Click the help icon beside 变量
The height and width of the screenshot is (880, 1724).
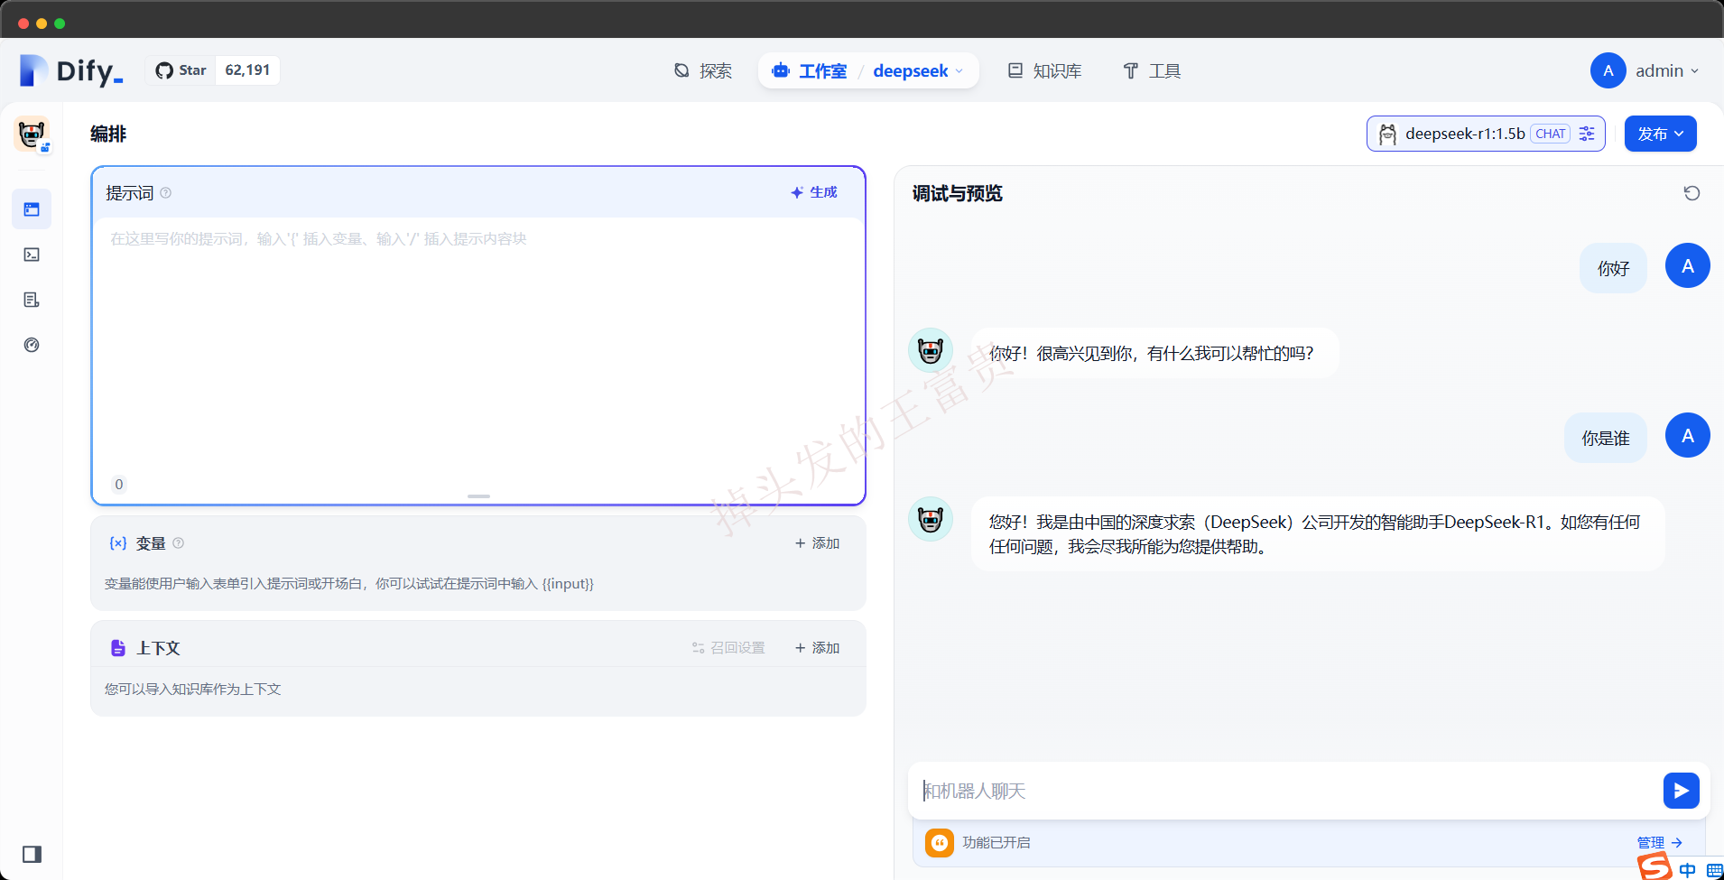point(178,543)
